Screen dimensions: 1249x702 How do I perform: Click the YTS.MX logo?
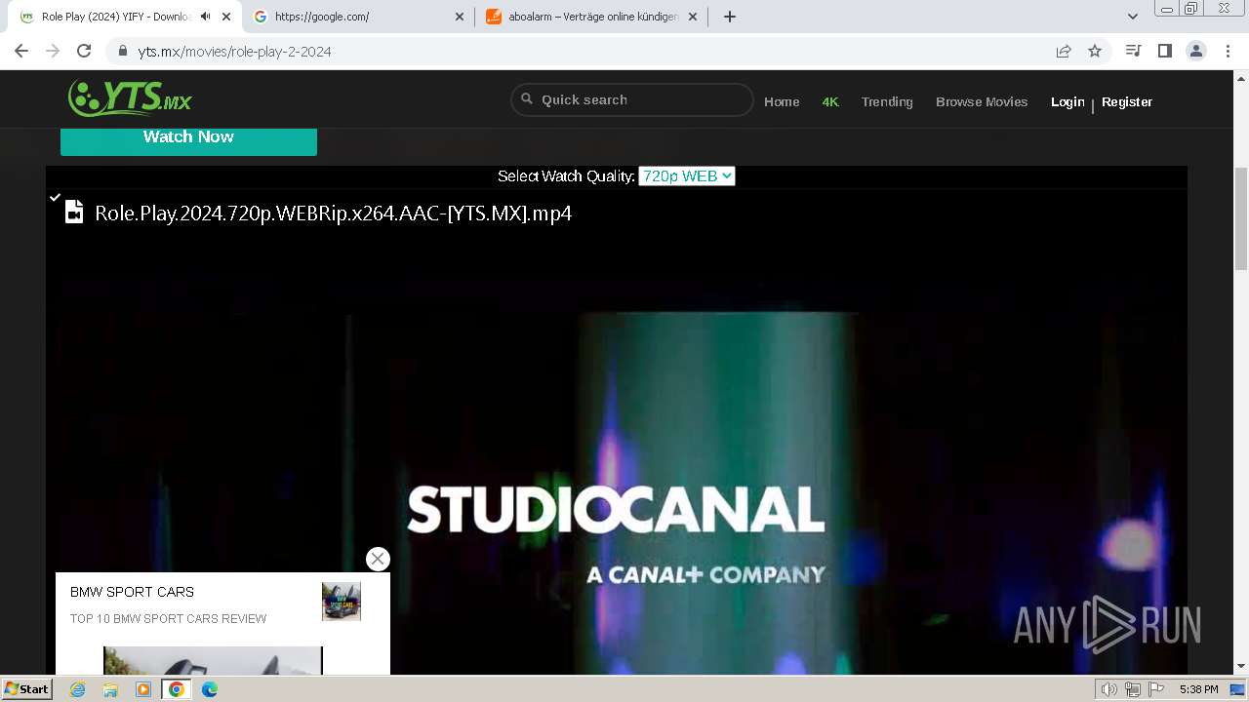point(130,98)
